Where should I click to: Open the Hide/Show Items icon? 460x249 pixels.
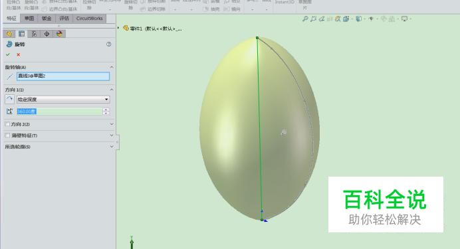coord(371,19)
